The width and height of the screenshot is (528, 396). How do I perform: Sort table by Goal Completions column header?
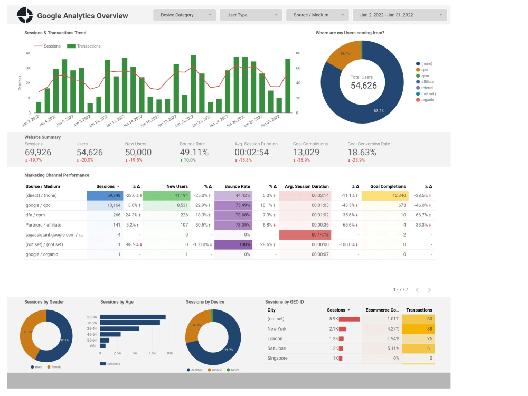point(388,186)
